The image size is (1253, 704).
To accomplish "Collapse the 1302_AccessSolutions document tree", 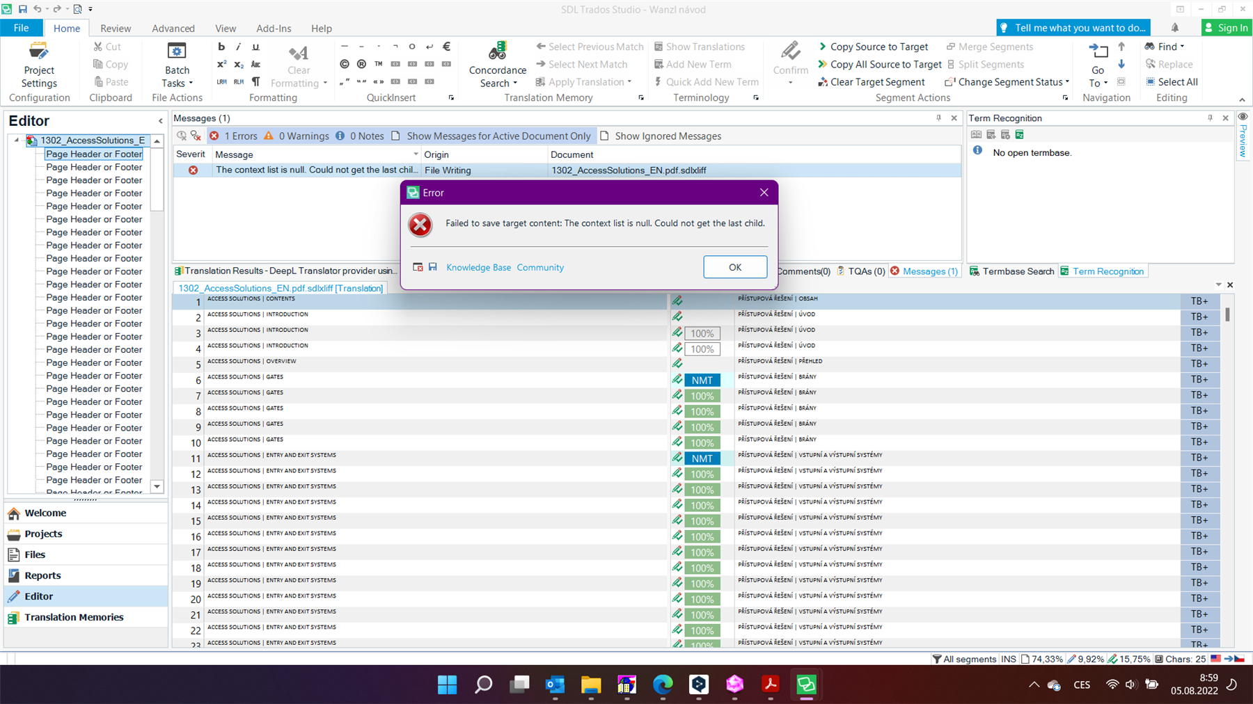I will [x=16, y=140].
